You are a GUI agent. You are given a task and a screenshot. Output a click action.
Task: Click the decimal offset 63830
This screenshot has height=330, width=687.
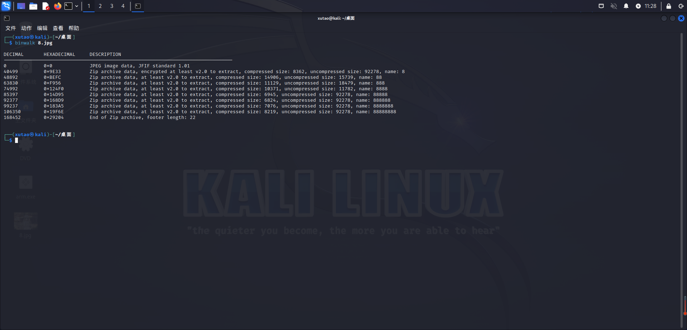pos(11,83)
